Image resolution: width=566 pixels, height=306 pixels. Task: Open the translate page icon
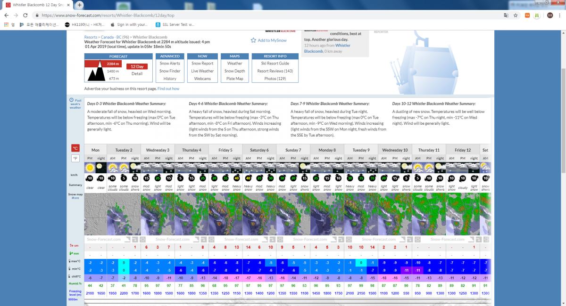click(x=506, y=15)
